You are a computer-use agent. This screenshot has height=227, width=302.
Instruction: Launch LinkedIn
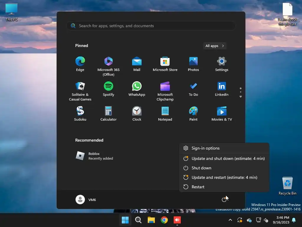(x=222, y=89)
